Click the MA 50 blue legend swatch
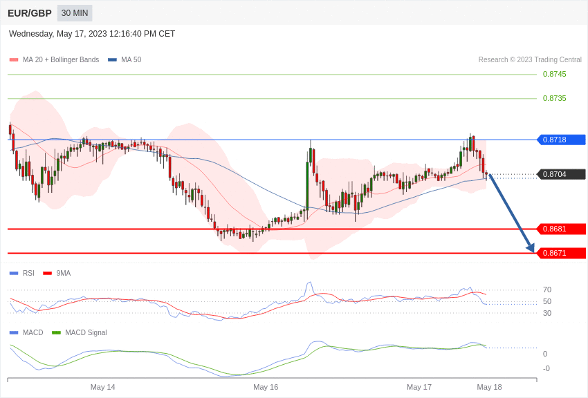Viewport: 588px width, 398px height. click(x=112, y=60)
